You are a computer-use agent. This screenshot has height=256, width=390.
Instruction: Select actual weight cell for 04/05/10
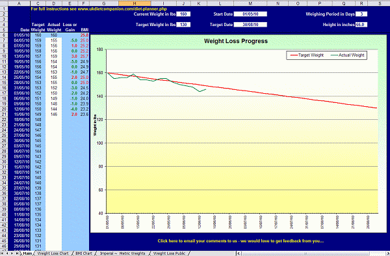(54, 40)
